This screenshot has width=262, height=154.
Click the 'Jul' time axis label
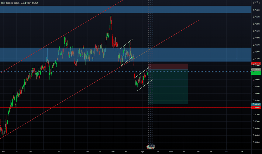click(226, 152)
